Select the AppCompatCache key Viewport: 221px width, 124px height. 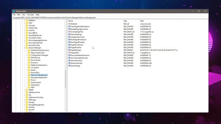pos(38,53)
